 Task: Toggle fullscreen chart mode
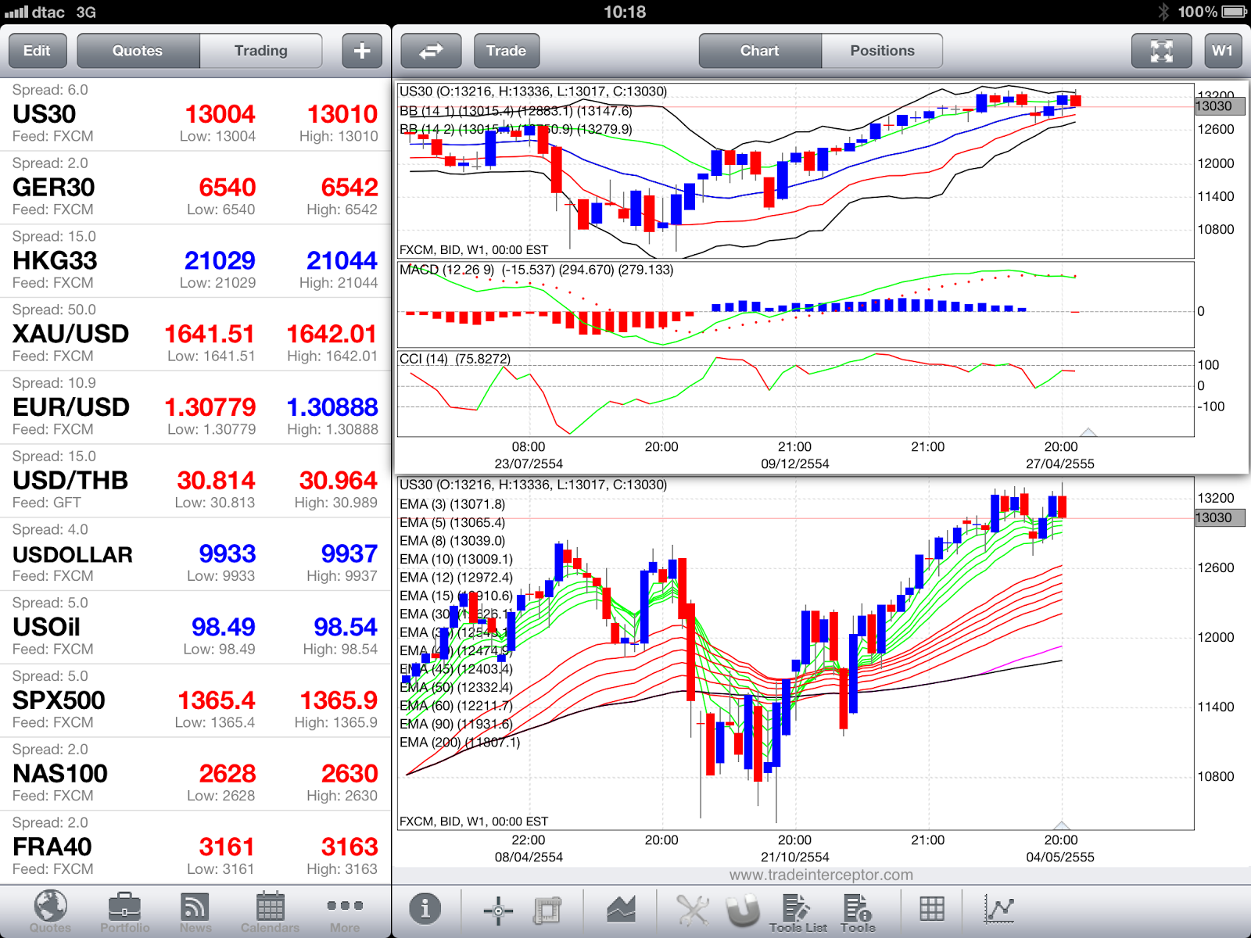(1161, 50)
